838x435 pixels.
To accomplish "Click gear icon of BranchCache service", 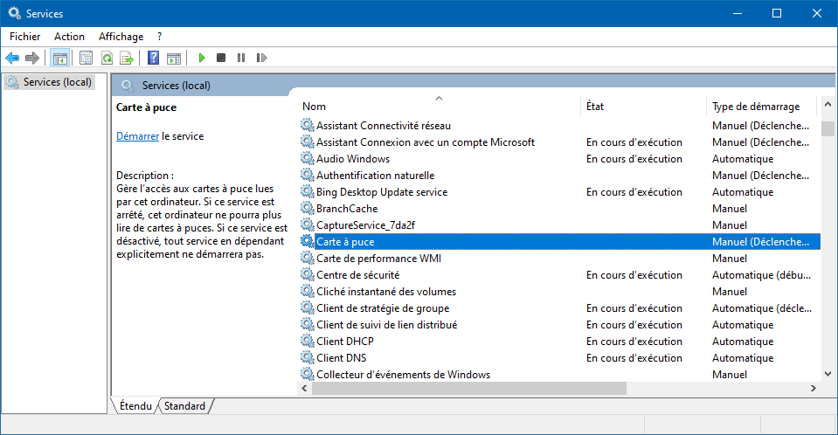I will click(x=307, y=208).
